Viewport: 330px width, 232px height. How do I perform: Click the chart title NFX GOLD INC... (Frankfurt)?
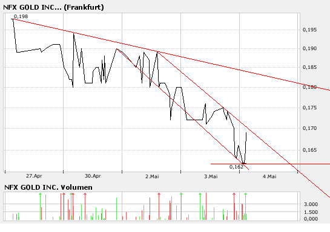53,7
